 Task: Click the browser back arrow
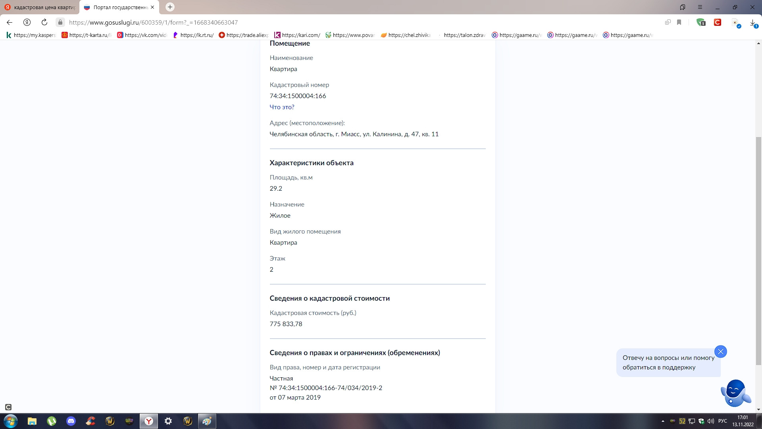pos(10,22)
